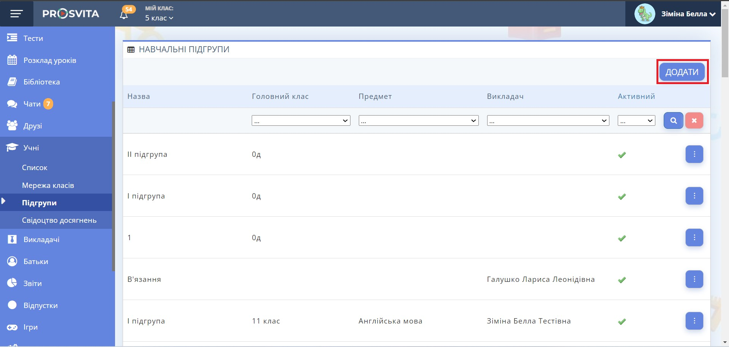
Task: Click the blue search filter button
Action: (673, 120)
